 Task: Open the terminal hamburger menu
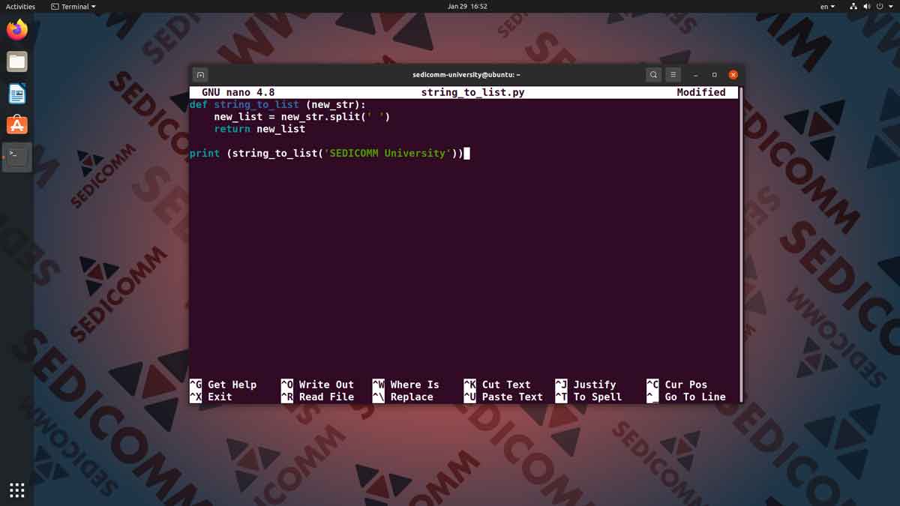coord(673,74)
